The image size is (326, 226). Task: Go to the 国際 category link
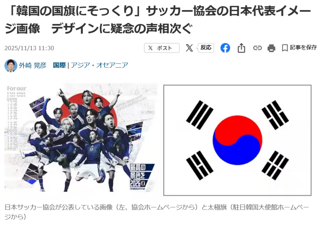59,65
